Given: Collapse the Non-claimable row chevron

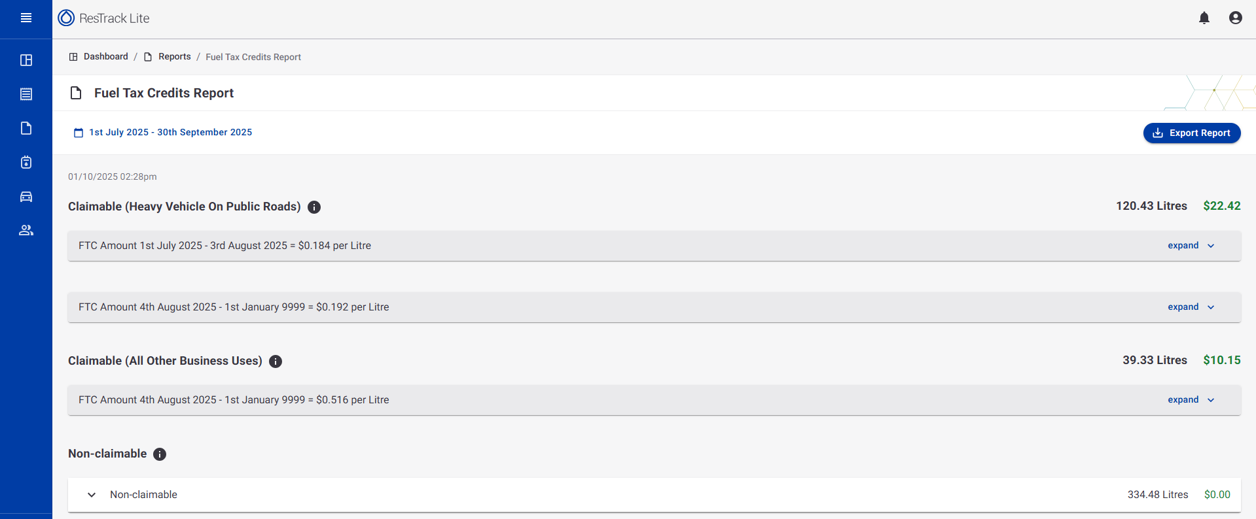Looking at the screenshot, I should tap(91, 495).
